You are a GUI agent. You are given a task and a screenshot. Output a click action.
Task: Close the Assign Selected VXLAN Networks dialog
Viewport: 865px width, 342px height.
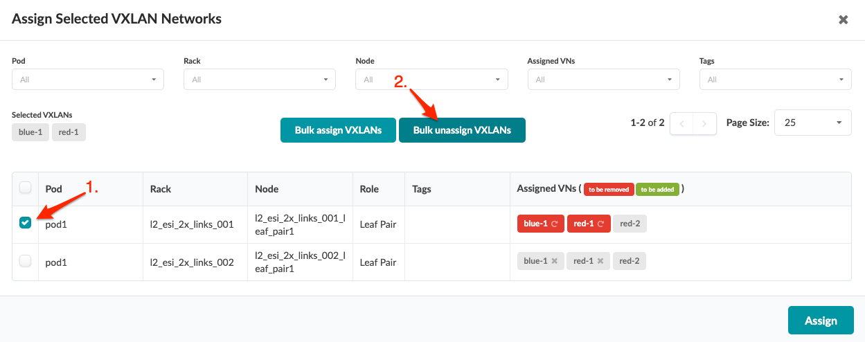tap(843, 20)
